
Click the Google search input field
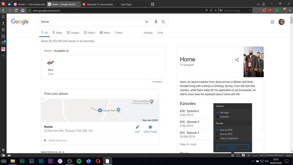click(x=92, y=22)
